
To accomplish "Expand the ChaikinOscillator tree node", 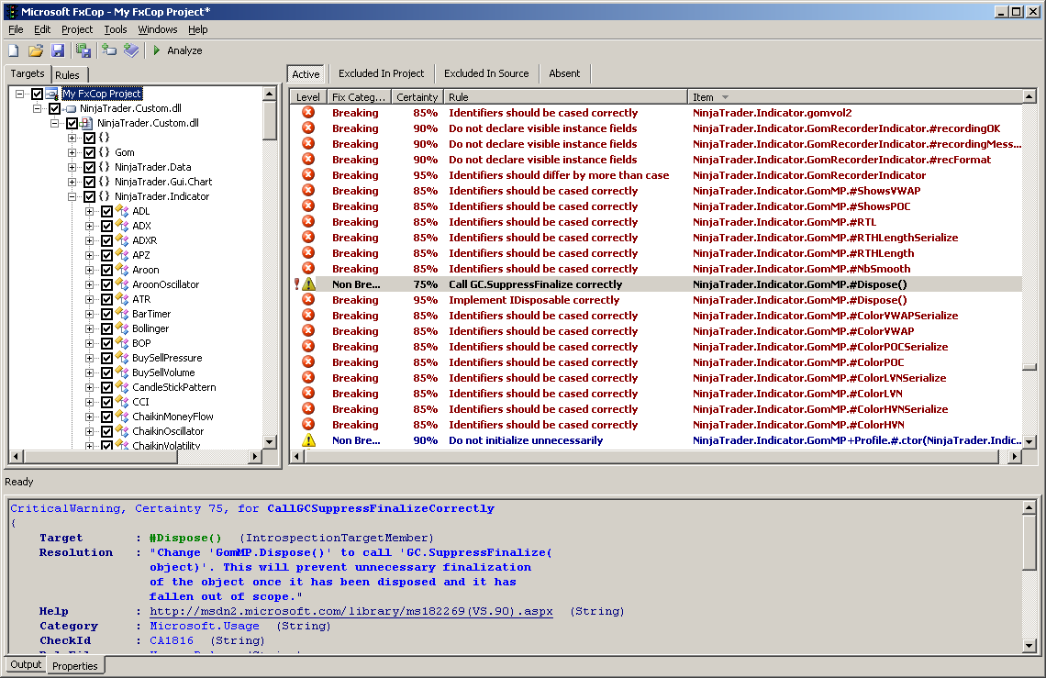I will (89, 432).
